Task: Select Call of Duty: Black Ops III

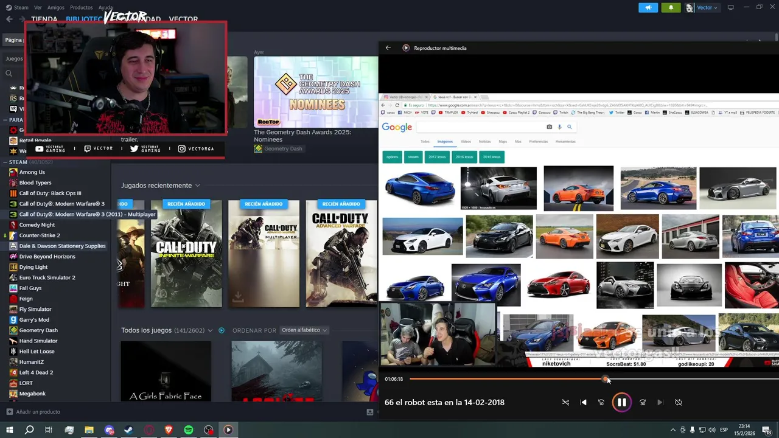Action: [50, 193]
